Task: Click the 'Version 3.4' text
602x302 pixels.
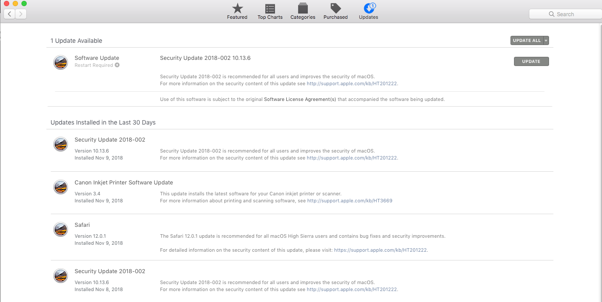Action: pyautogui.click(x=88, y=194)
